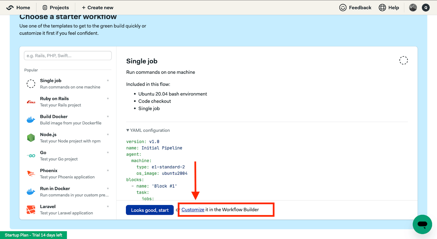Image resolution: width=437 pixels, height=239 pixels.
Task: Star the Go template
Action: click(x=108, y=152)
